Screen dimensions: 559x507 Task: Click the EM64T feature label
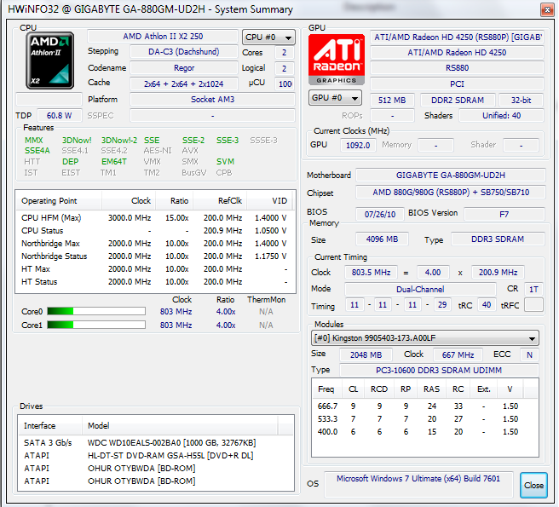(x=113, y=162)
